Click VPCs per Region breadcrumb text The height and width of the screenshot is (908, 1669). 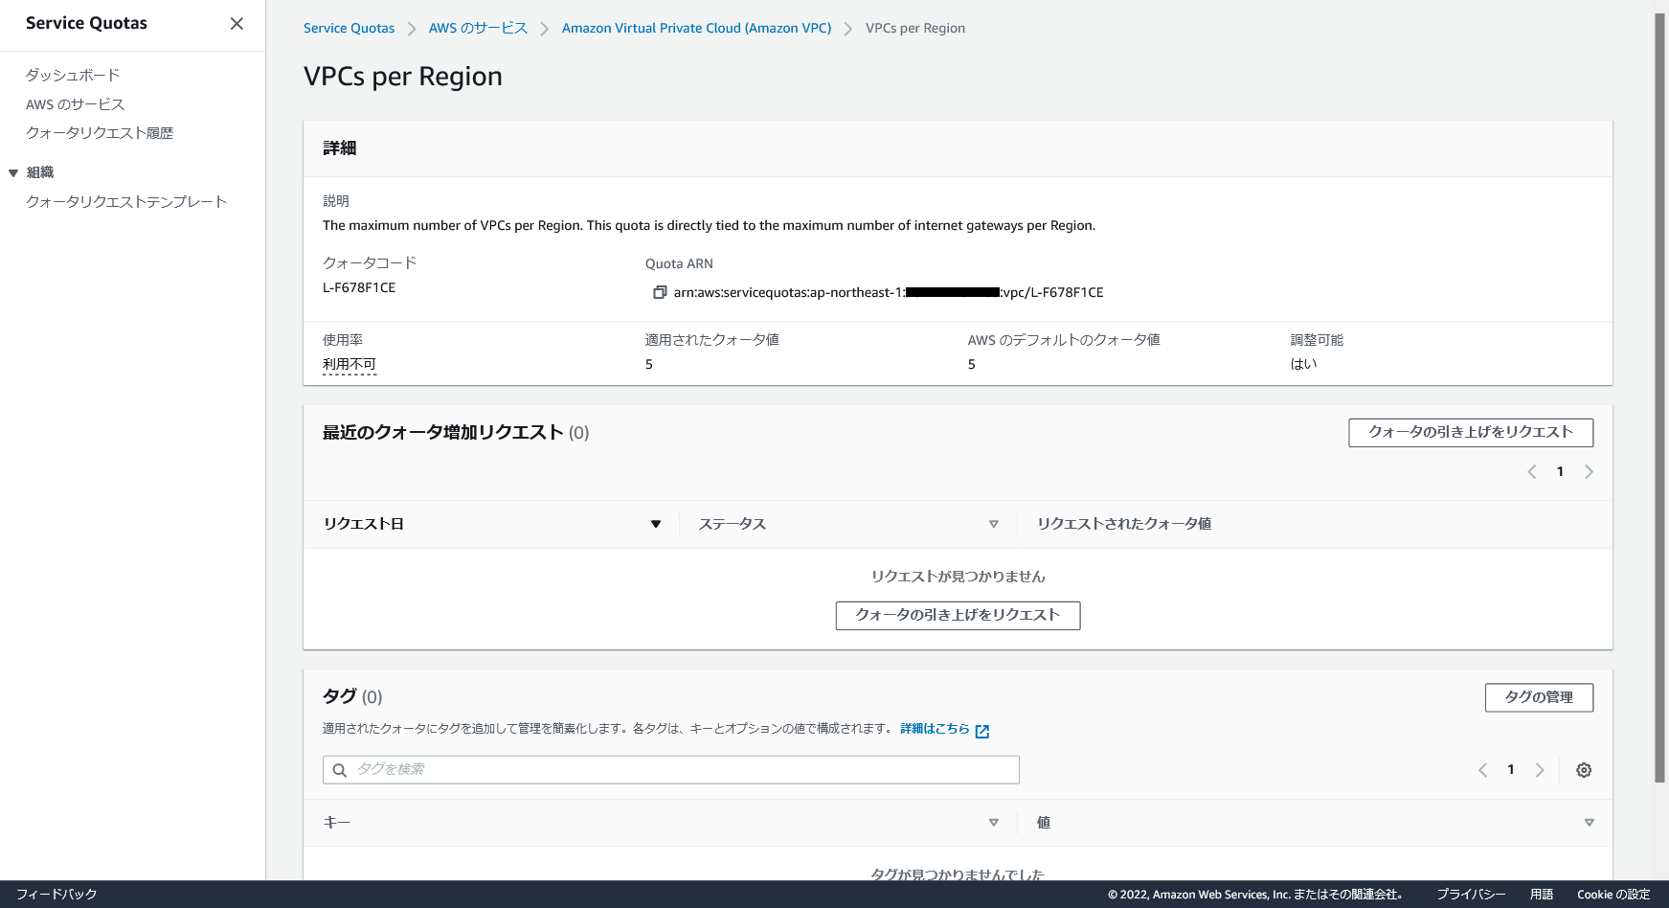coord(915,29)
